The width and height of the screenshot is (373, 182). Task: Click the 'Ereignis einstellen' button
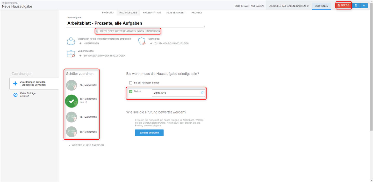(x=149, y=133)
